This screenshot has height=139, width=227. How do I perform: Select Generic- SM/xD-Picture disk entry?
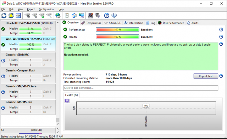pos(28,91)
